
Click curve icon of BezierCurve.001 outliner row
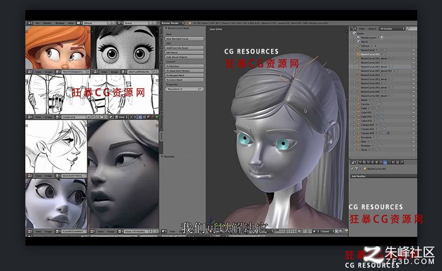358,54
